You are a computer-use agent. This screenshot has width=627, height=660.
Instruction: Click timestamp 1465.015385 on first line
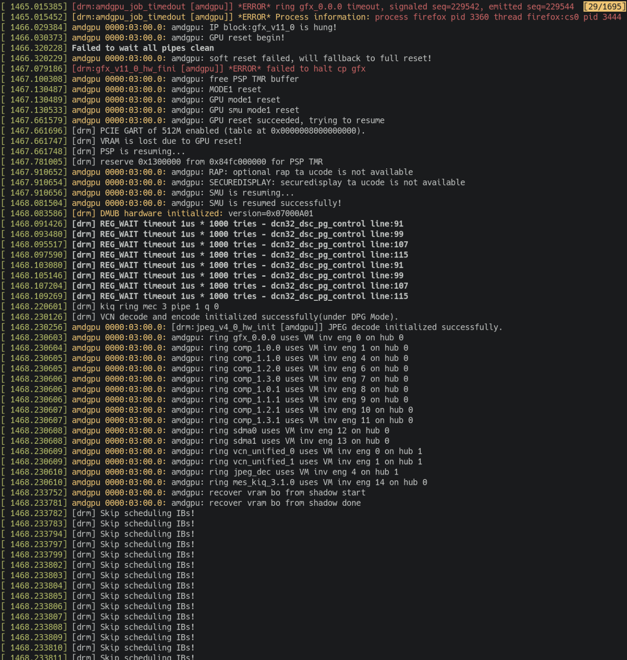(x=38, y=7)
